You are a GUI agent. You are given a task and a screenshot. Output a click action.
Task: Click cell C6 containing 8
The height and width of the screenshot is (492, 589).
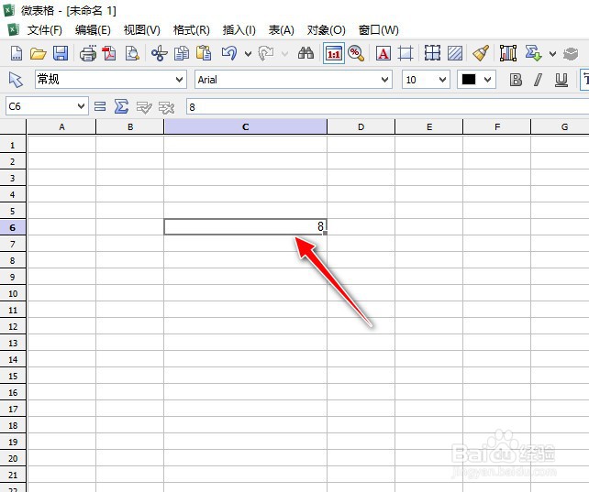click(245, 227)
